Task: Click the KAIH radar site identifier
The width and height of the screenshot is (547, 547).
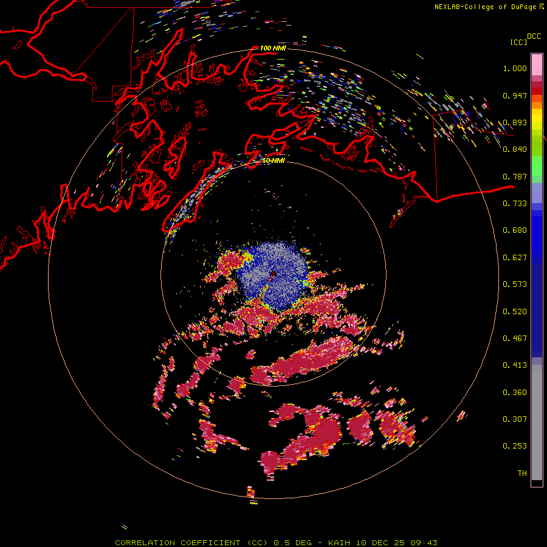Action: (340, 543)
